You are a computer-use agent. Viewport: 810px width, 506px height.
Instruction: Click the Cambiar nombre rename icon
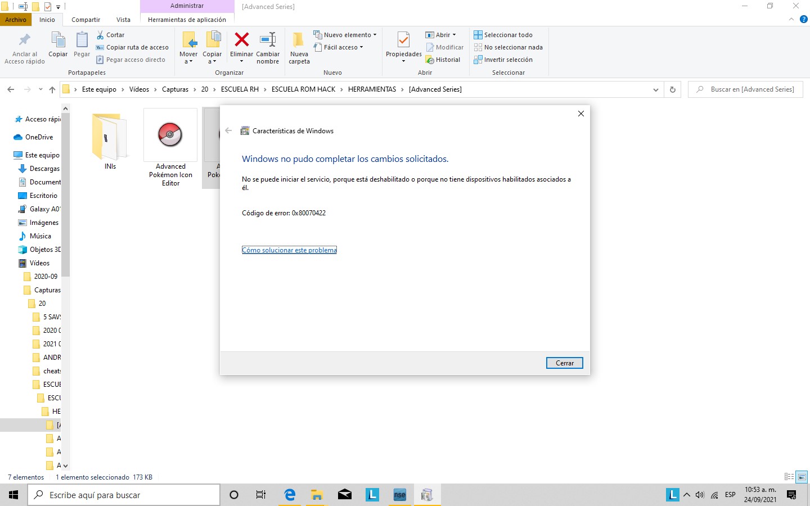tap(268, 40)
